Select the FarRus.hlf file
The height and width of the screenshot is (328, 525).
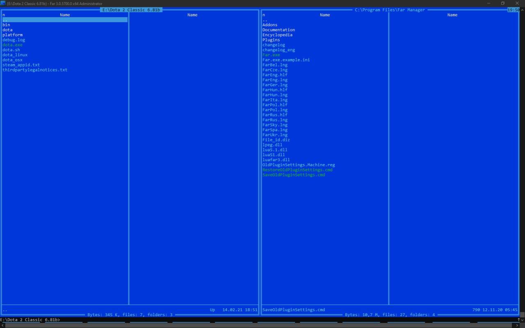tap(275, 115)
